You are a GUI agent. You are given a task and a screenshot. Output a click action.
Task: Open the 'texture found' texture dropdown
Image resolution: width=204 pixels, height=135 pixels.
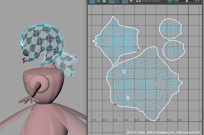click(x=153, y=1)
